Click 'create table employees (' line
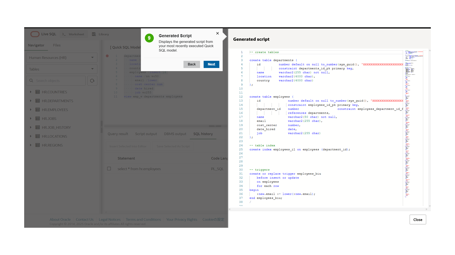The width and height of the screenshot is (455, 255). pos(272,97)
